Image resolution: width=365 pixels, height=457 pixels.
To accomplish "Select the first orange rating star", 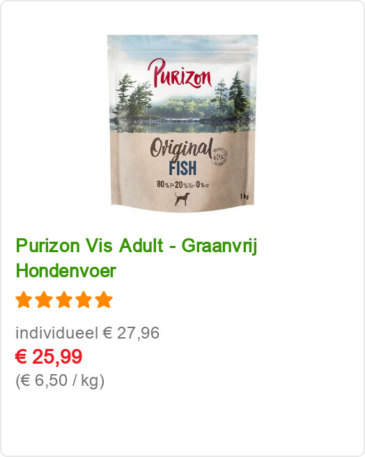I will click(24, 300).
